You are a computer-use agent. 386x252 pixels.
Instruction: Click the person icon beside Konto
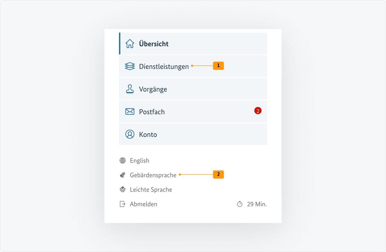(x=130, y=134)
